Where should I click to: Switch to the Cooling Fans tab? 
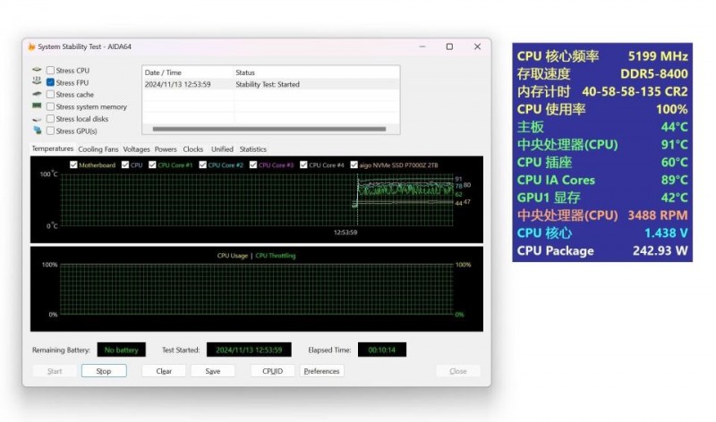(98, 149)
